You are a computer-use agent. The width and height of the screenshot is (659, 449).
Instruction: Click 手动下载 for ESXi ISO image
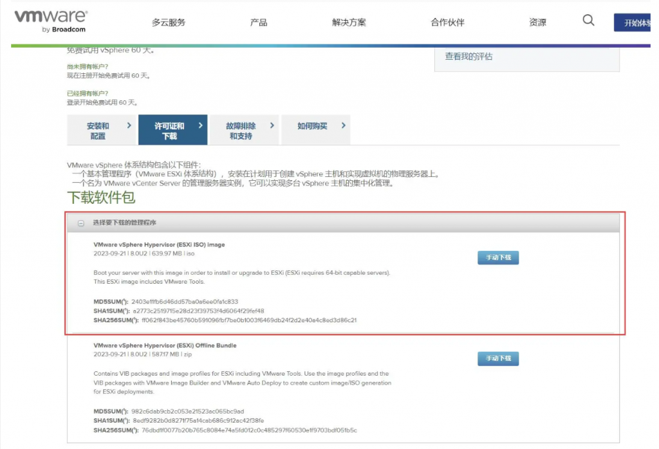[x=498, y=257]
